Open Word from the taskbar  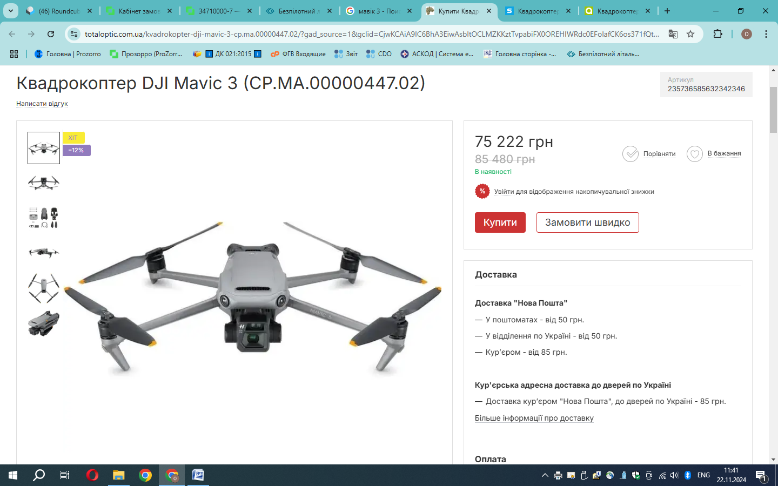(x=198, y=475)
